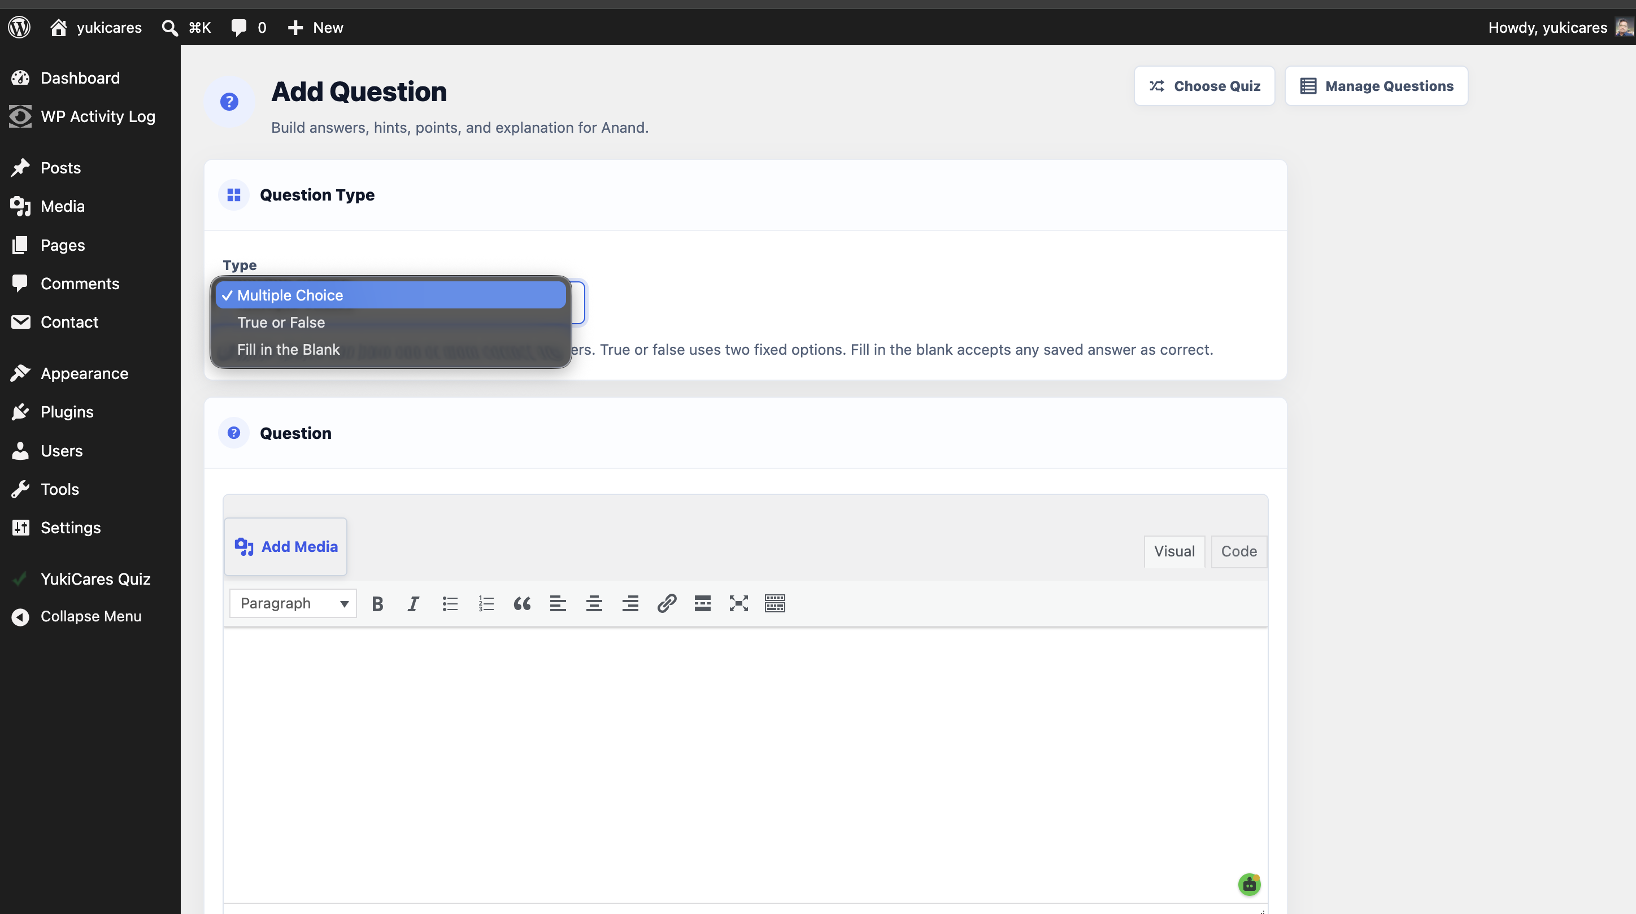This screenshot has width=1636, height=914.
Task: Select True or False option
Action: 390,323
